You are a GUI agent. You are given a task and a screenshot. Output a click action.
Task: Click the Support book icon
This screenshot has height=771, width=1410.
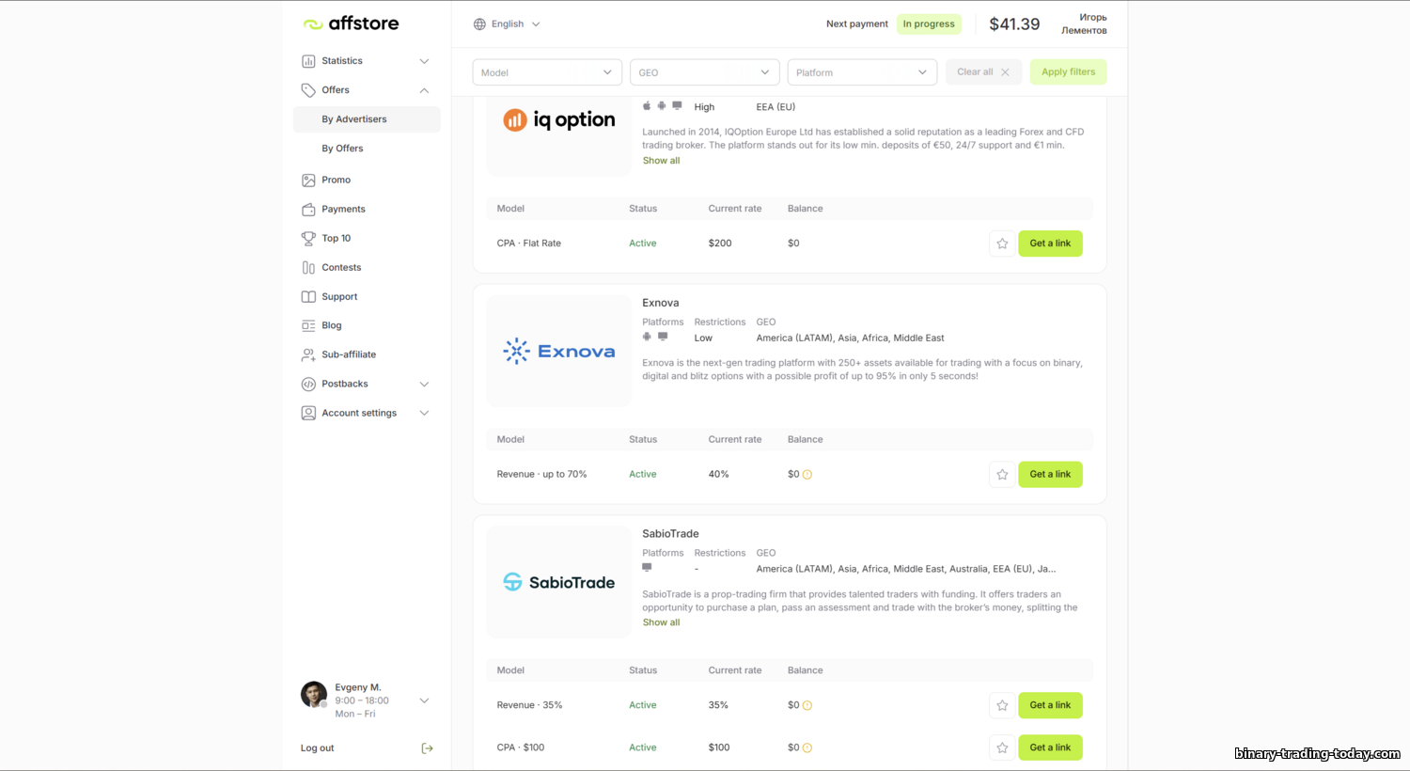point(308,296)
